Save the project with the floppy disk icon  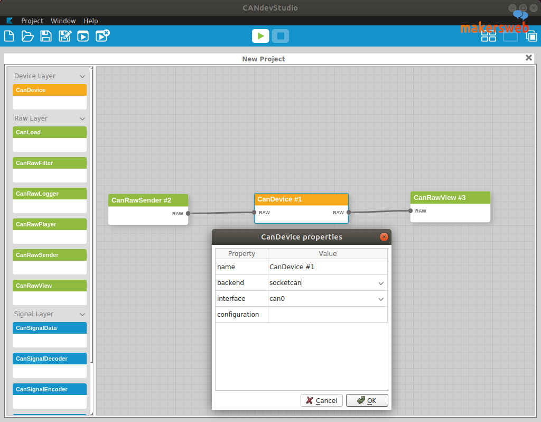(46, 36)
